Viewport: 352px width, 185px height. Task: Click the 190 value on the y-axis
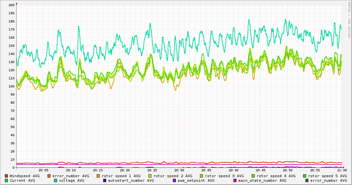pos(11,13)
